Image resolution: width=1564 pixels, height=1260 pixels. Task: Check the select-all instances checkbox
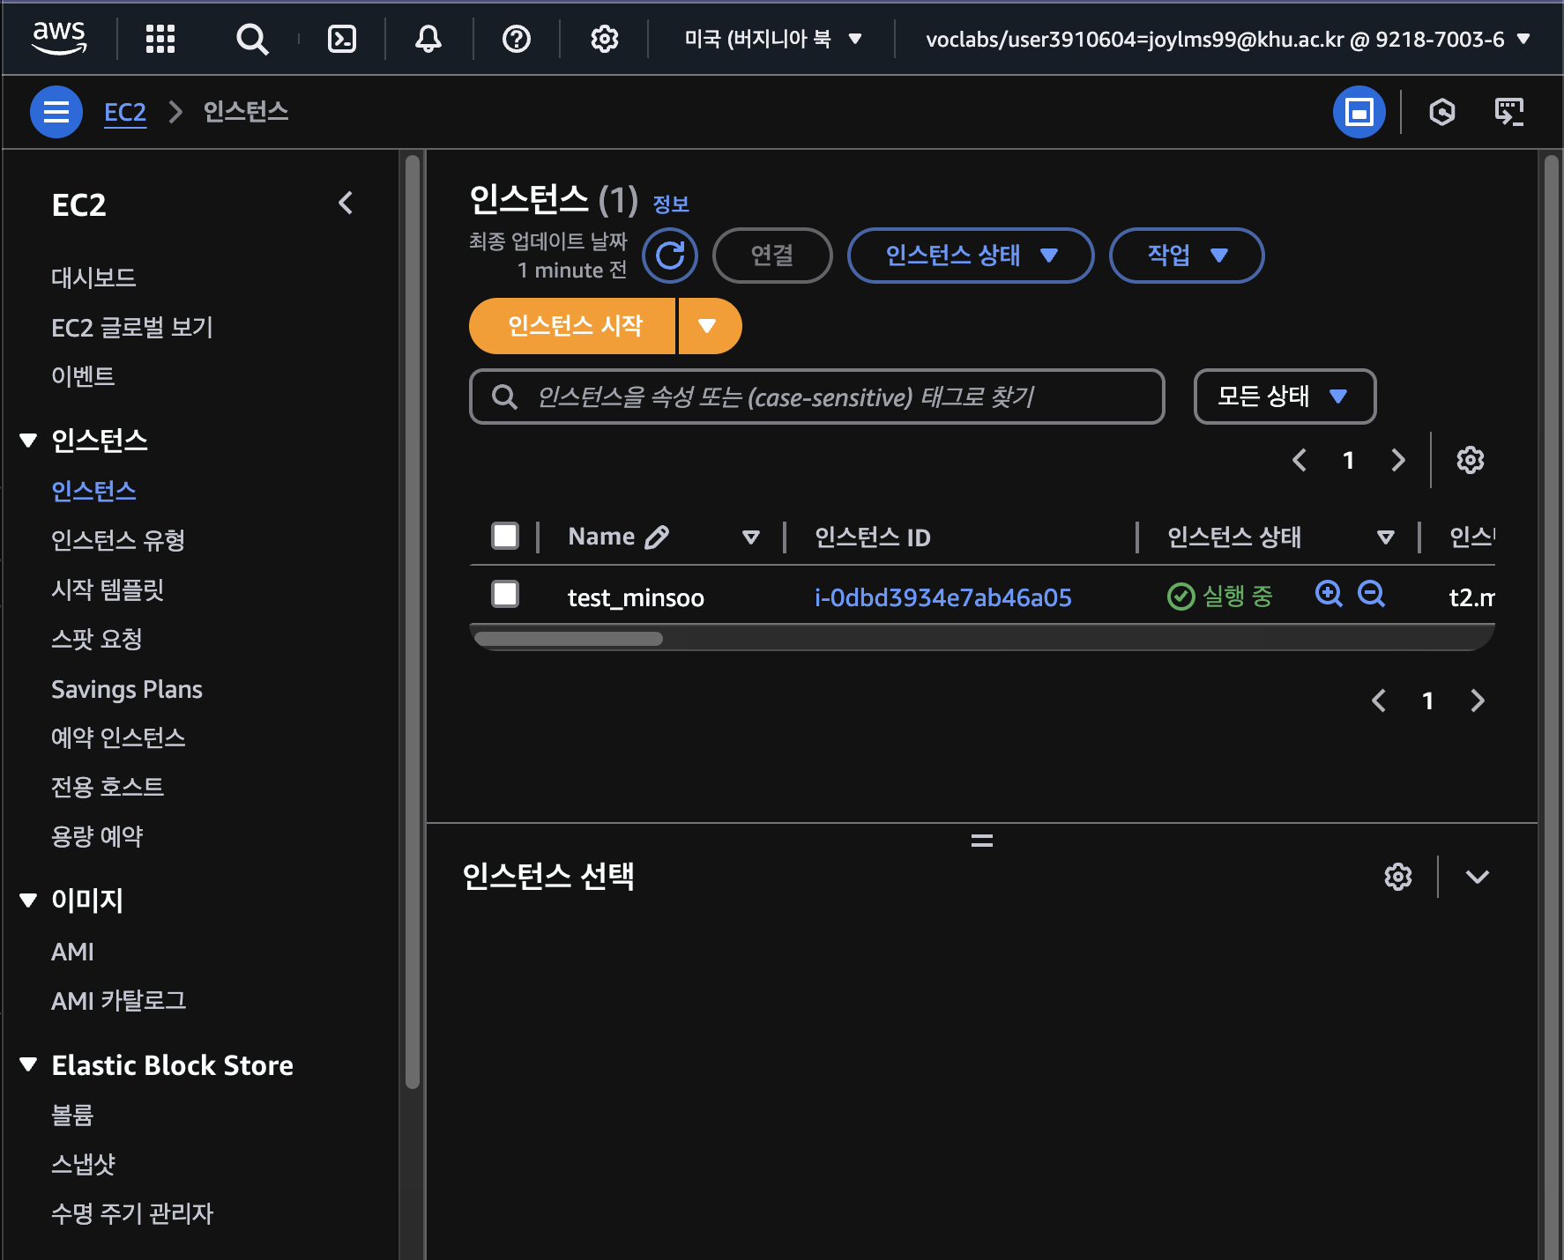[x=505, y=536]
